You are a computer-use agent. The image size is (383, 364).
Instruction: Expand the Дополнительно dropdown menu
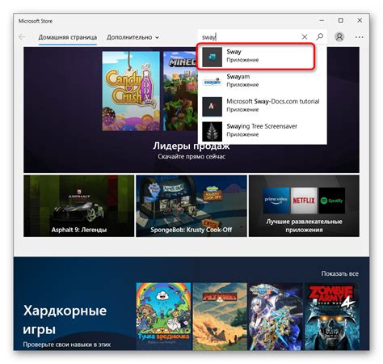point(133,37)
